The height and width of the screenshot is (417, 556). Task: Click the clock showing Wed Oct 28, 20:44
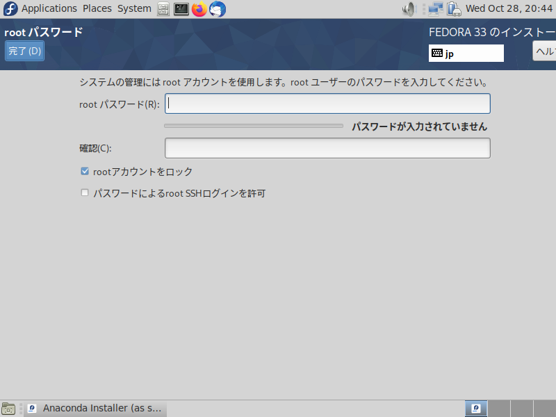tap(509, 8)
